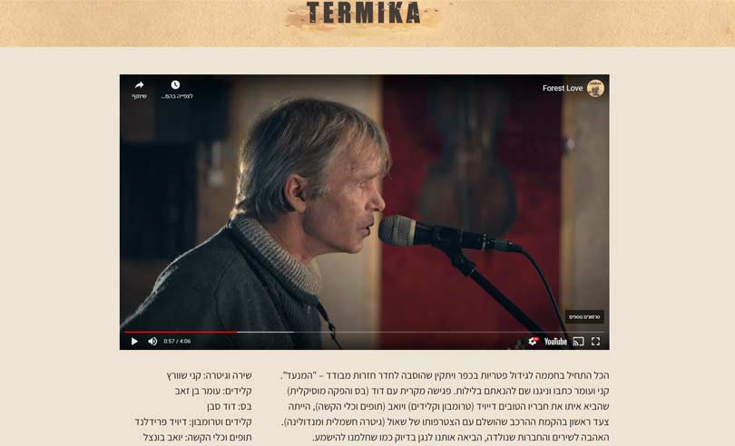This screenshot has width=735, height=446.
Task: Open the Forest Love video title link
Action: (x=563, y=88)
